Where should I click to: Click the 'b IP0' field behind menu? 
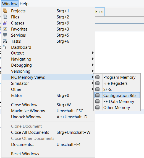100,12
